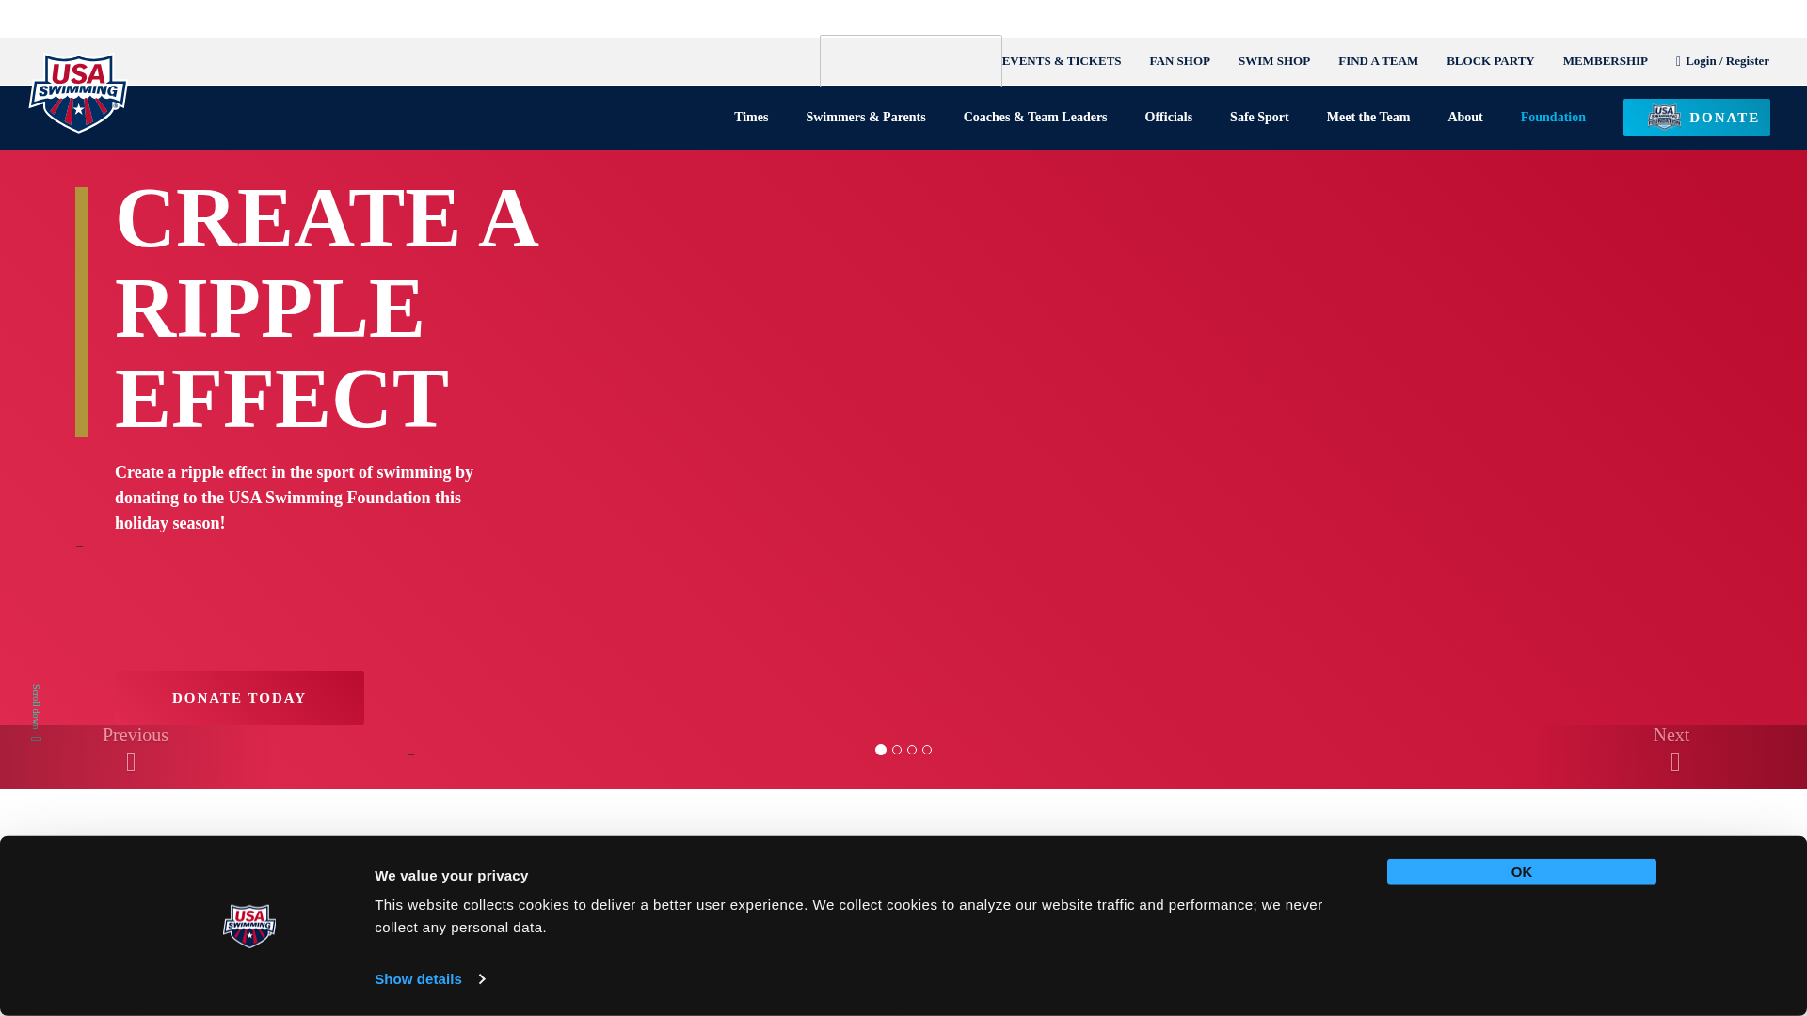This screenshot has height=1016, width=1807.
Task: Click the cookie policy description text
Action: click(x=849, y=916)
